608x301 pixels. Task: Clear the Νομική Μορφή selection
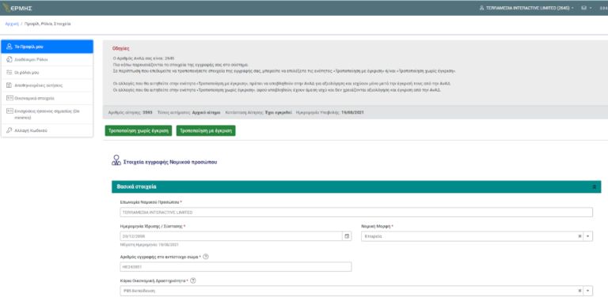click(579, 236)
